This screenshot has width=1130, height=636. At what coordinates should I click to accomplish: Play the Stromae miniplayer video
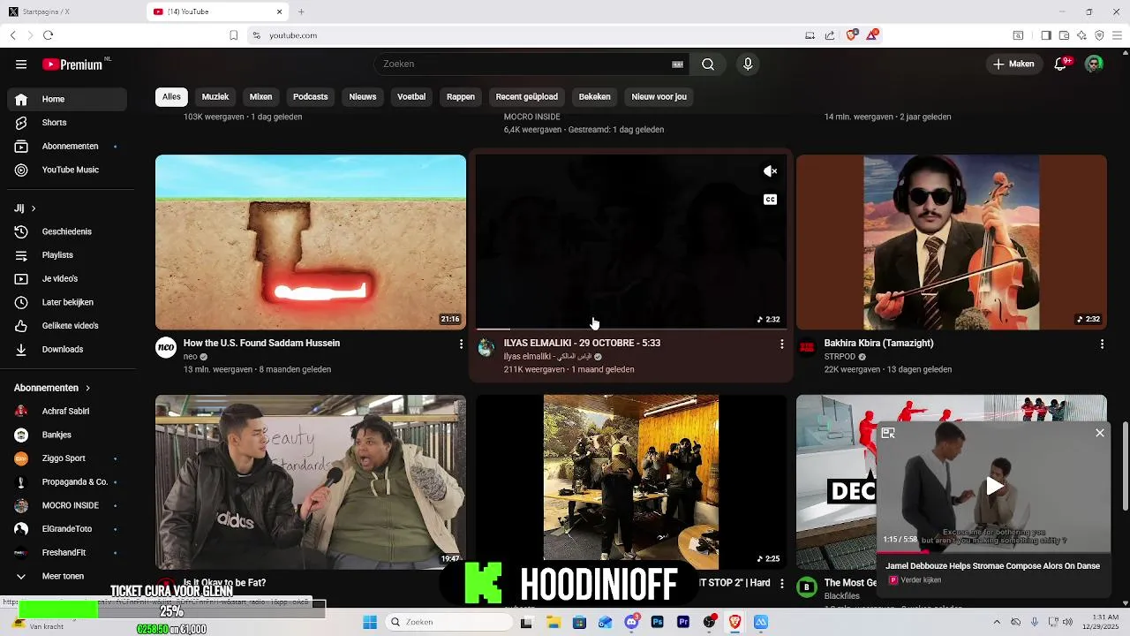click(x=994, y=486)
